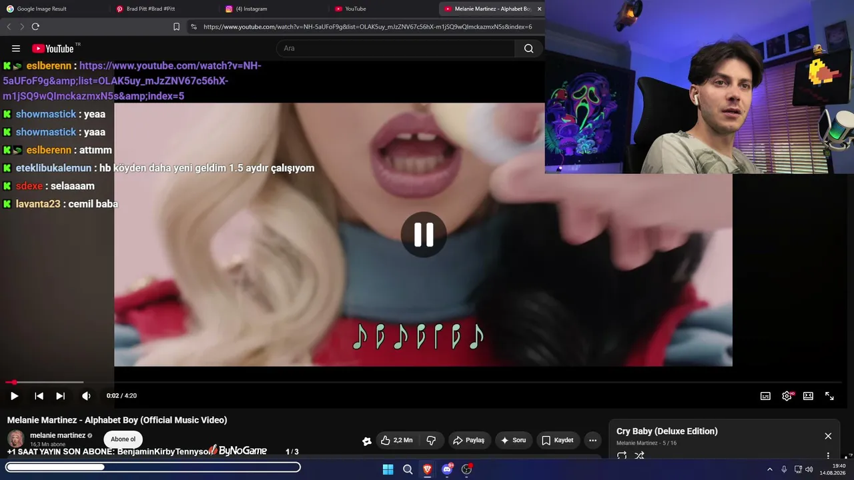Open the melanie martinez channel name link

tap(57, 435)
